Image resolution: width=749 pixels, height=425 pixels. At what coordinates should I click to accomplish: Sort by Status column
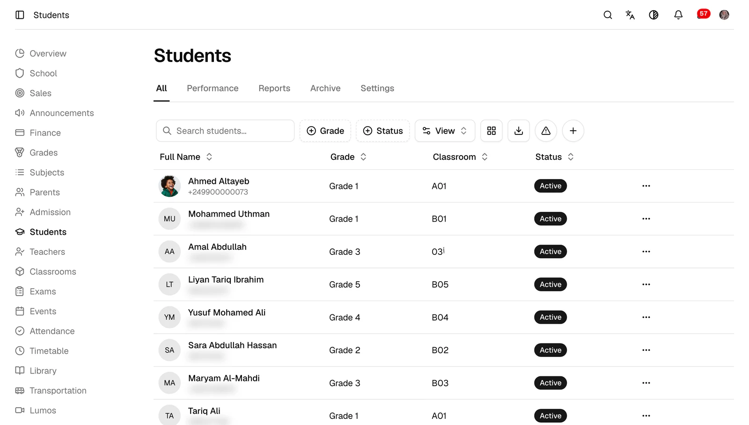point(555,157)
